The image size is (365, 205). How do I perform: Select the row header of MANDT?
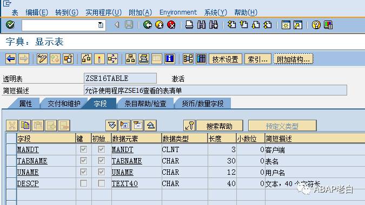pyautogui.click(x=11, y=149)
